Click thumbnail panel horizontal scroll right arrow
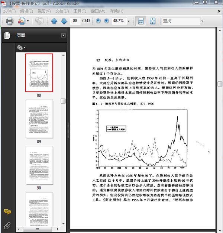The image size is (223, 233). (x=58, y=229)
